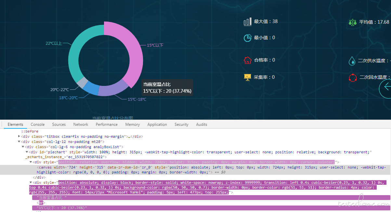The width and height of the screenshot is (391, 212).
Task: Click the 合格率：0 statistic
Action: click(265, 60)
